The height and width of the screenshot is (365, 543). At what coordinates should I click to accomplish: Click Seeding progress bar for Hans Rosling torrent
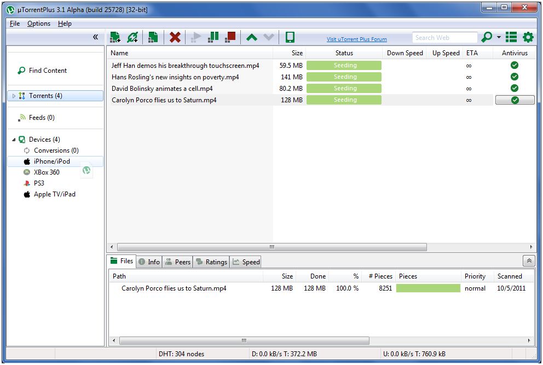point(344,77)
